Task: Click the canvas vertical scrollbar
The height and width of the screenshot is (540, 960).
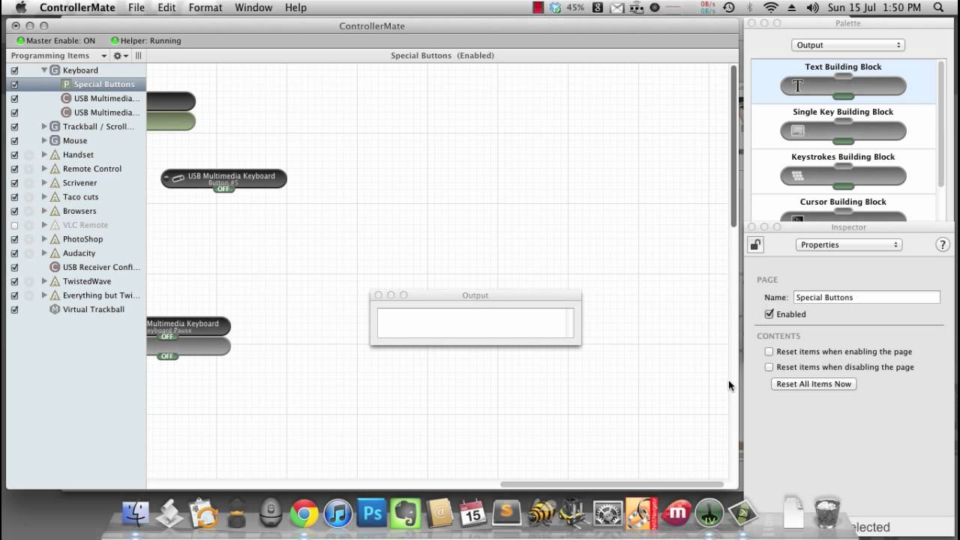Action: 733,146
